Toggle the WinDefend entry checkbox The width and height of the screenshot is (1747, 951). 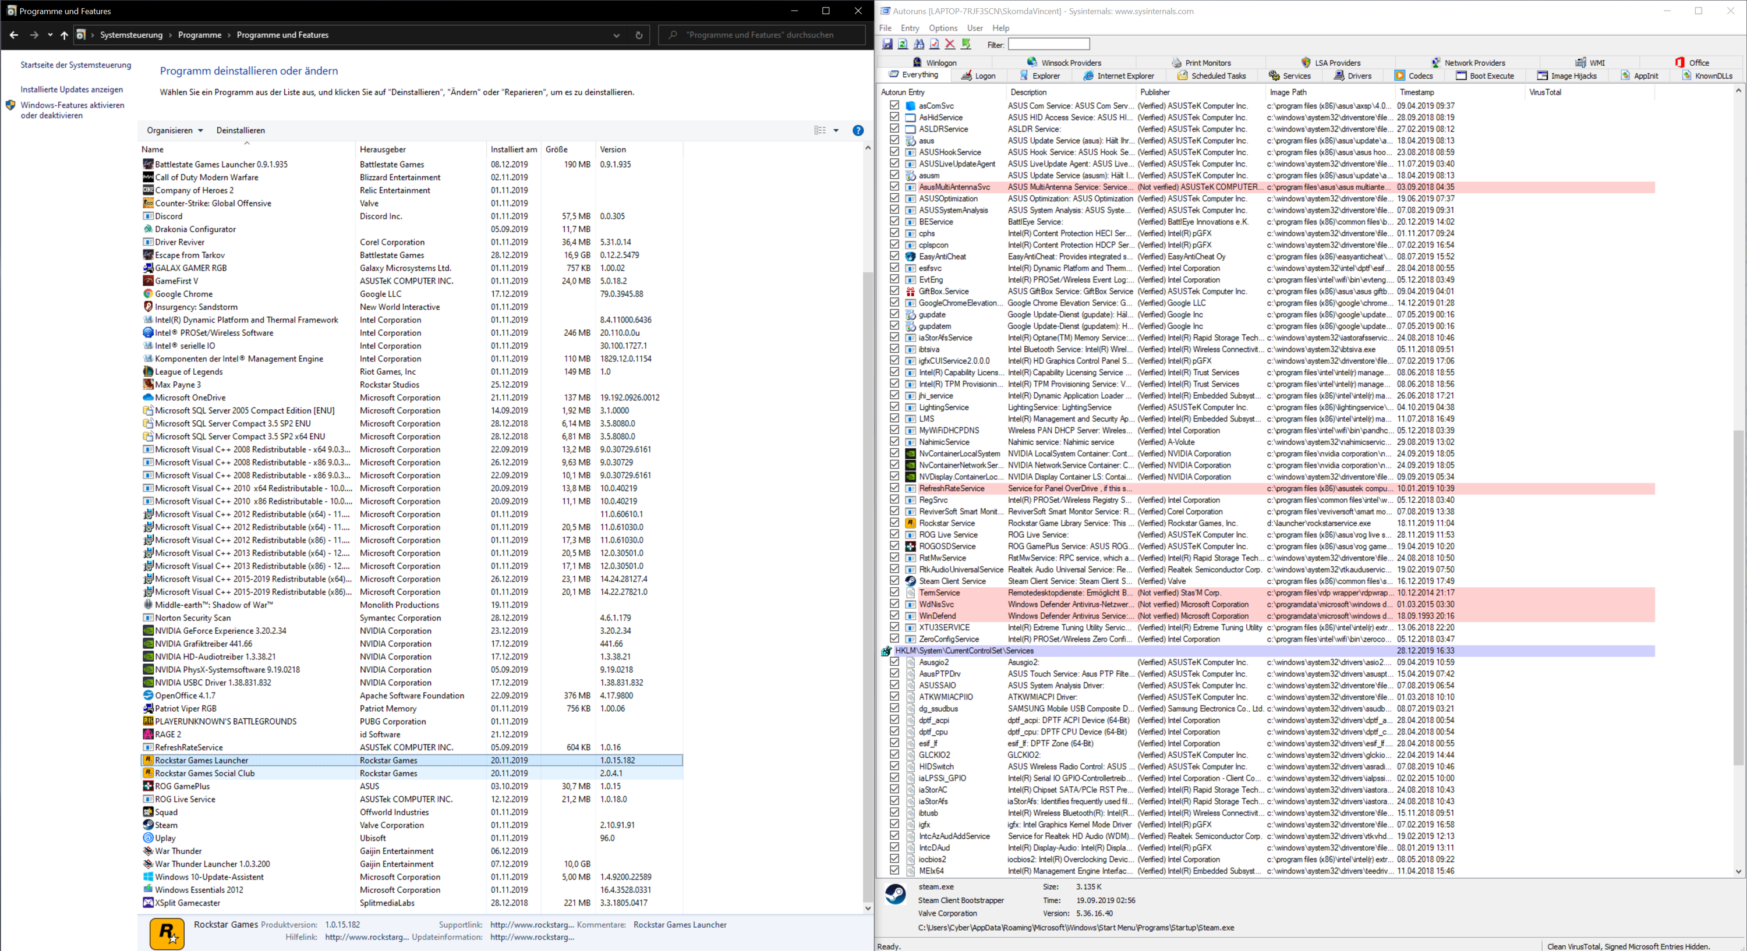894,615
